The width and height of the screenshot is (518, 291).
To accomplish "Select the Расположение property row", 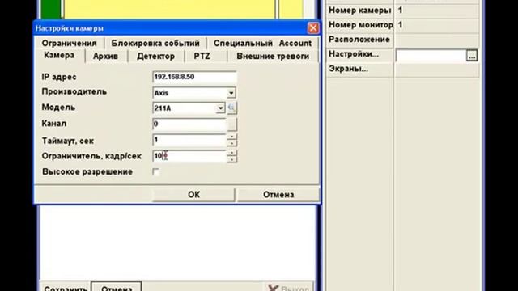I will pyautogui.click(x=403, y=40).
